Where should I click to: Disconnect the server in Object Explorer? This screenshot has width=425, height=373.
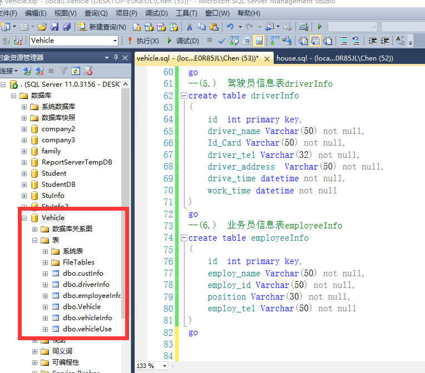coord(39,71)
